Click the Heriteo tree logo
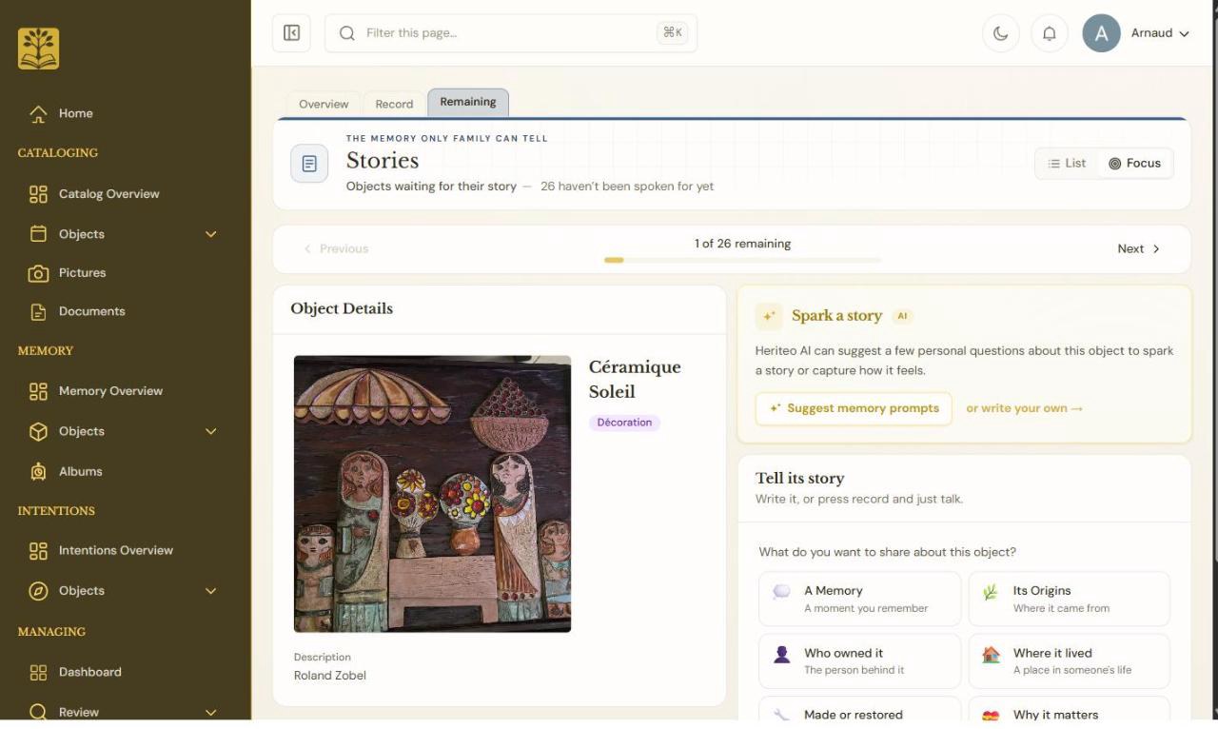 click(38, 49)
